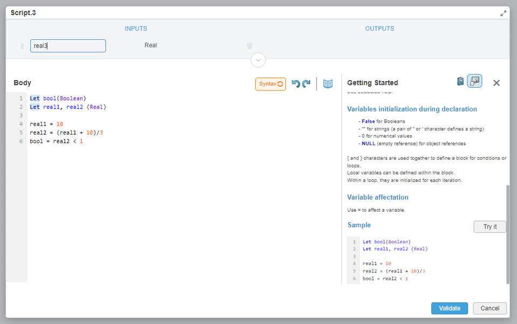Collapse the inputs/outputs section with chevron
517x324 pixels.
[258, 60]
